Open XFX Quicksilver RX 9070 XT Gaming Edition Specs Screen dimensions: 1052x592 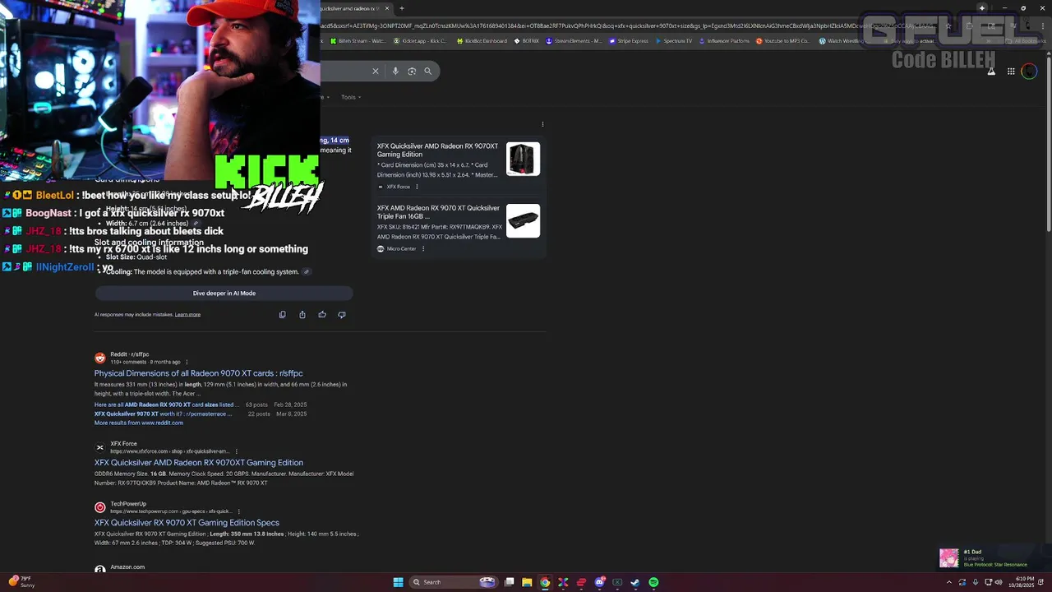[187, 523]
